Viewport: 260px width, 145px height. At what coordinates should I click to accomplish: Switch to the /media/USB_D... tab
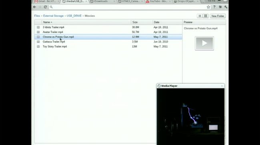point(75,1)
